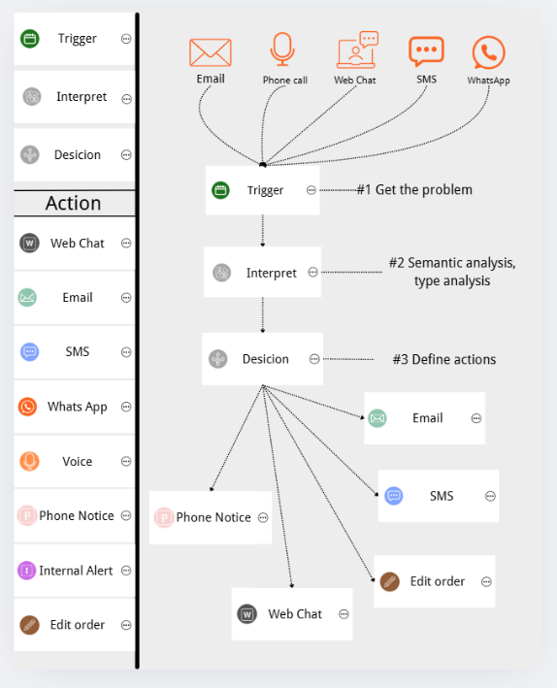This screenshot has width=557, height=688.
Task: Click the Action section header
Action: tap(74, 203)
